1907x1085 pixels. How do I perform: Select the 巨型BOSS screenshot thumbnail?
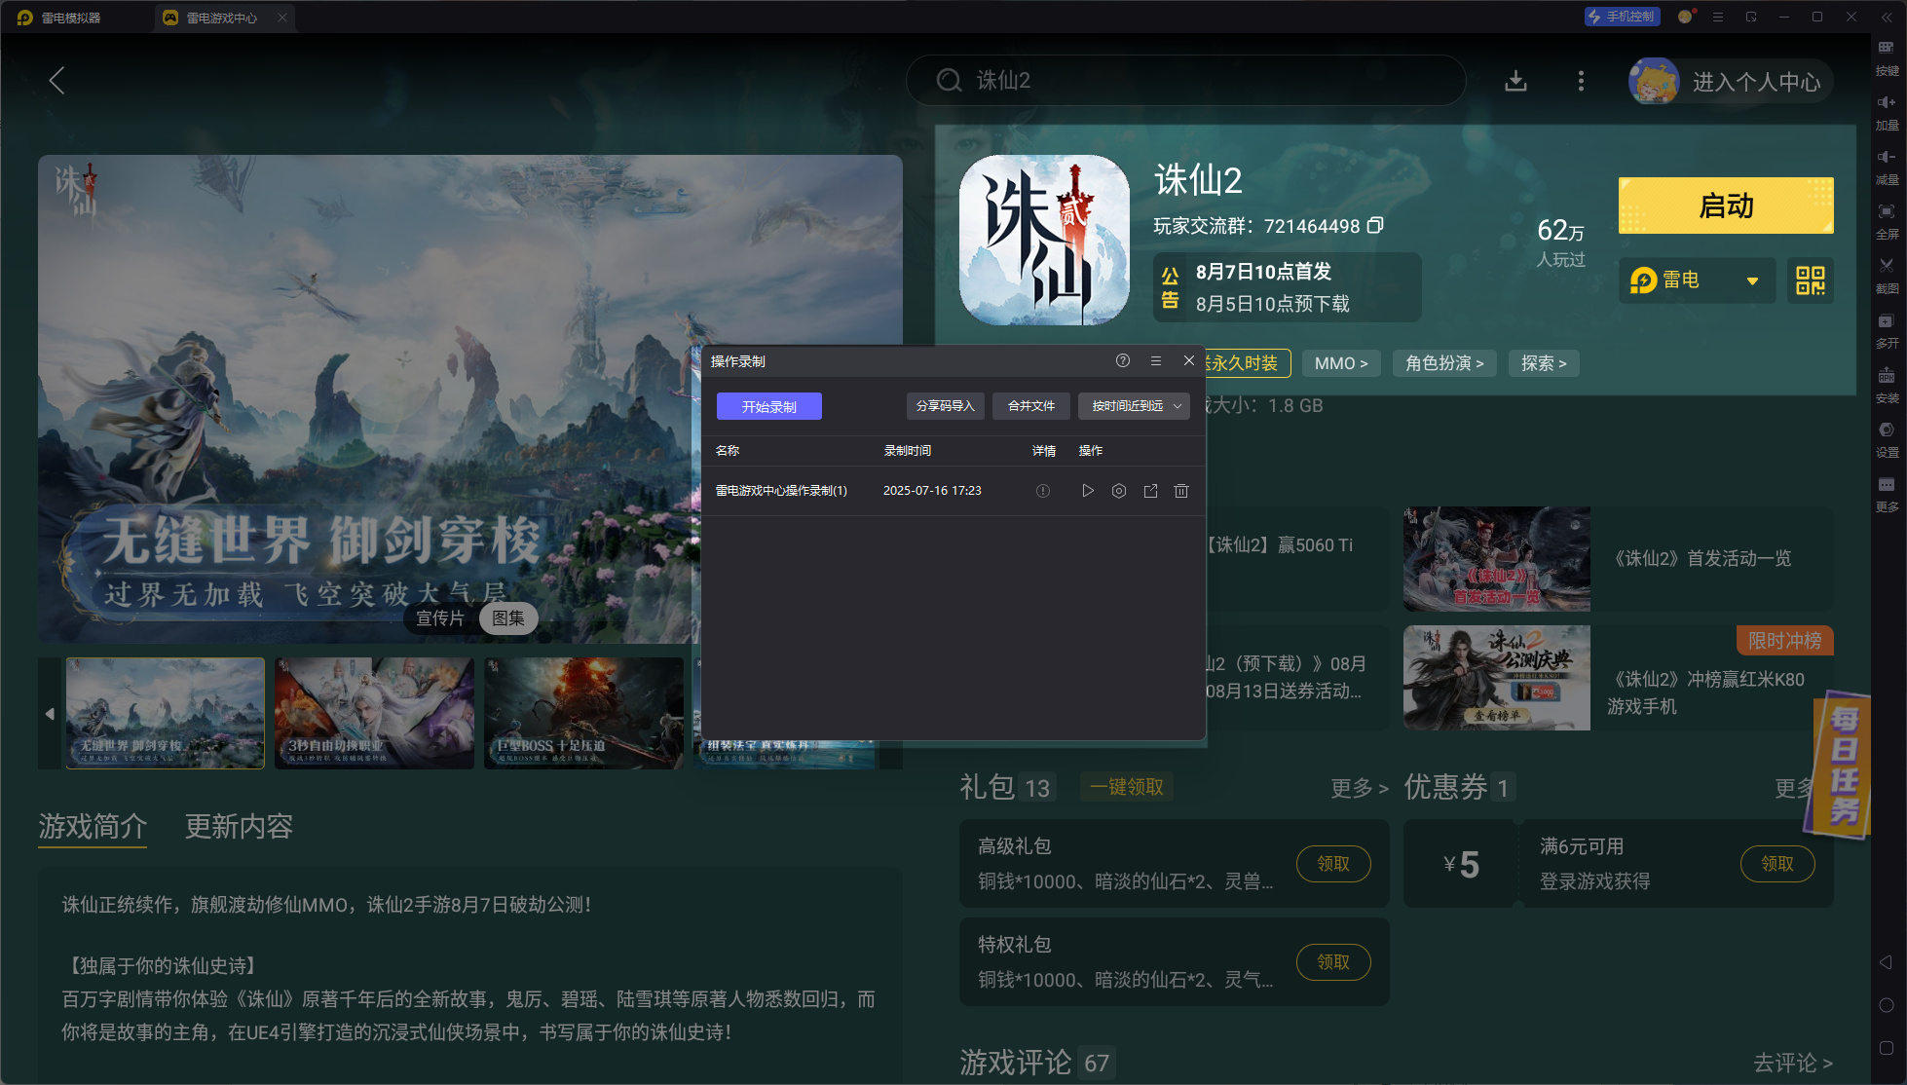click(583, 713)
